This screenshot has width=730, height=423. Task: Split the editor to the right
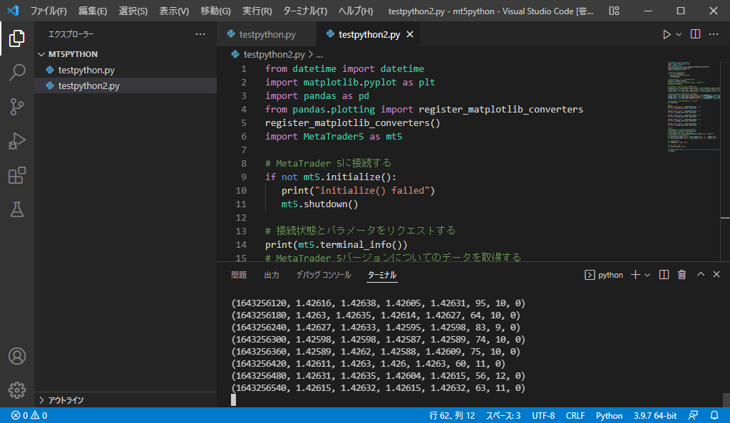(x=695, y=34)
